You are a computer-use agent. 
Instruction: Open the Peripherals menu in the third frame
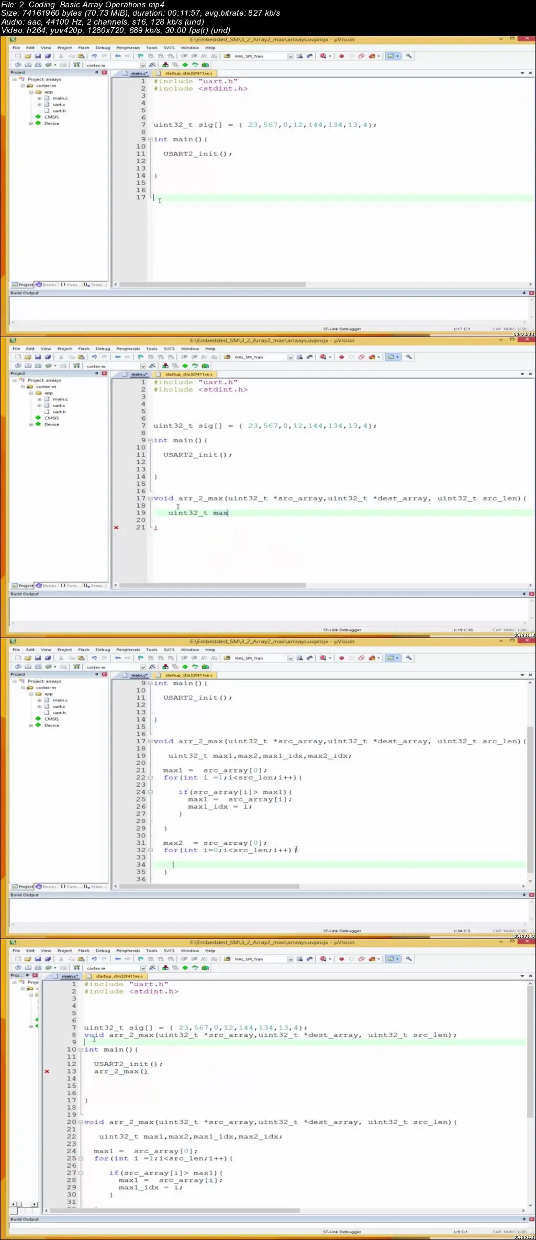(128, 650)
